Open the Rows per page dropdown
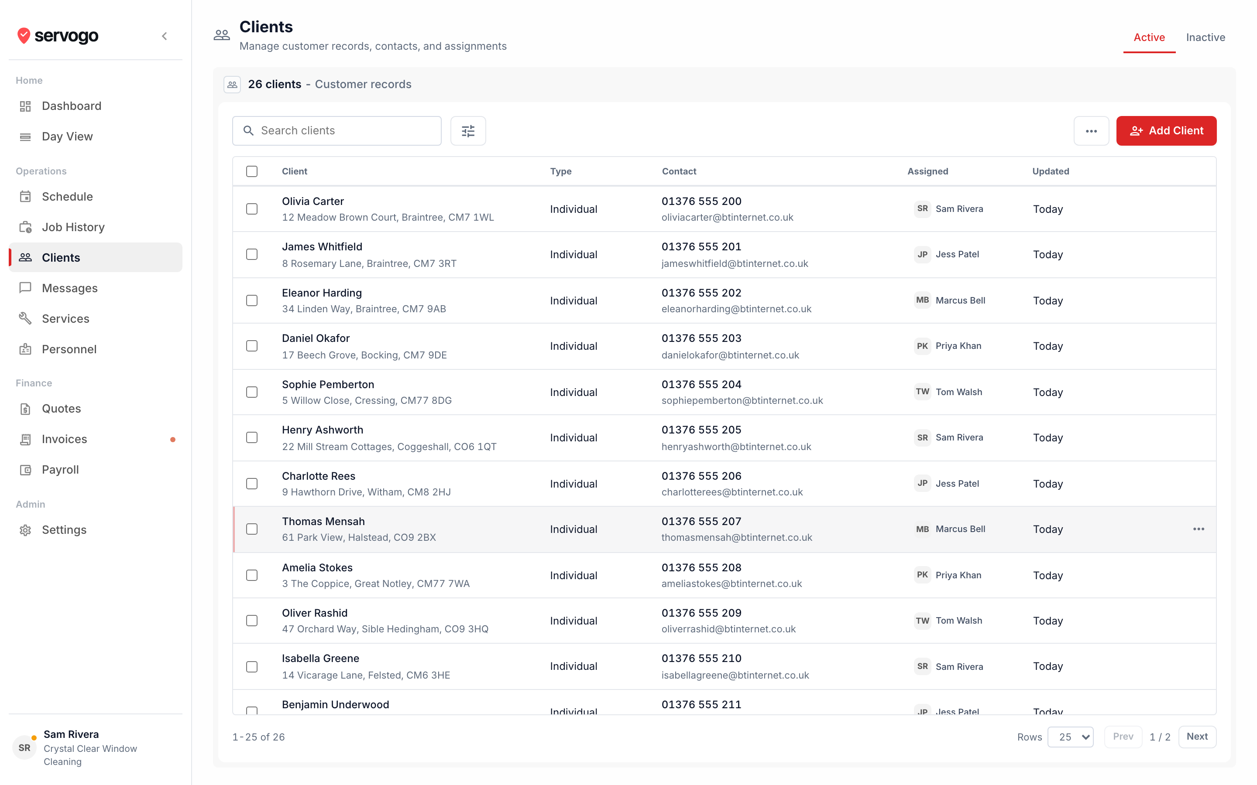 coord(1071,737)
